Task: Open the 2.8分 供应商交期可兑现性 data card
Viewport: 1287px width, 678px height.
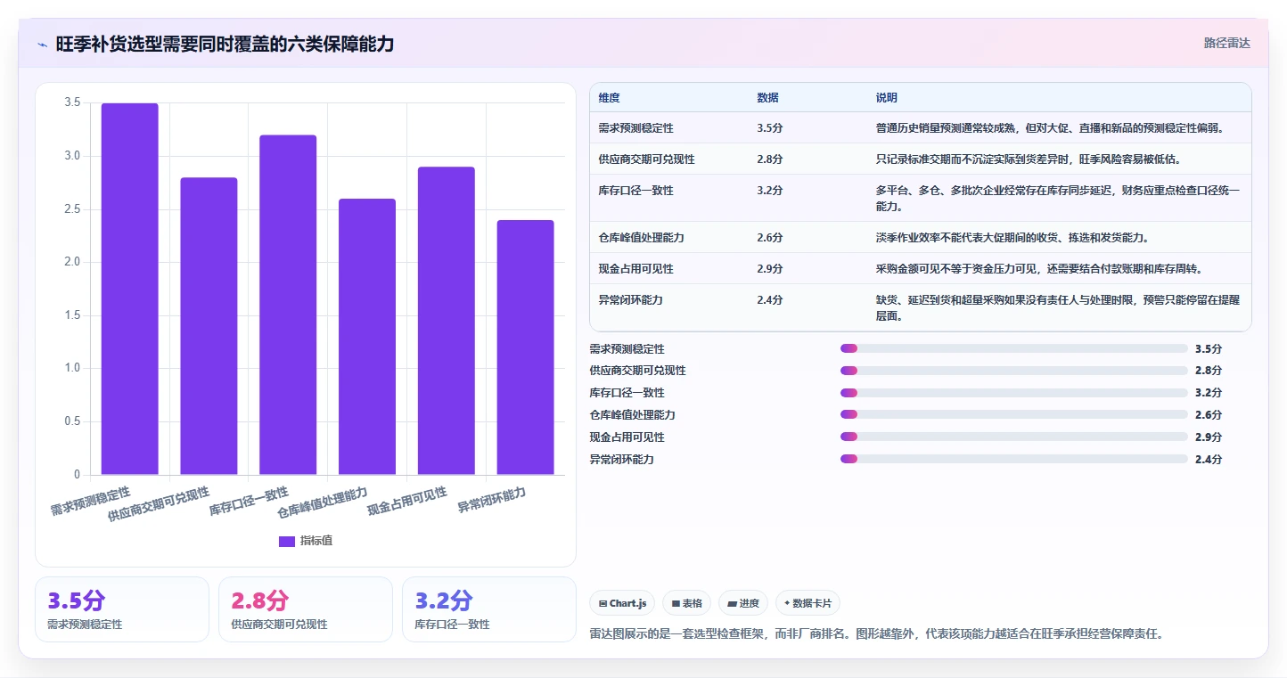Action: click(x=306, y=609)
